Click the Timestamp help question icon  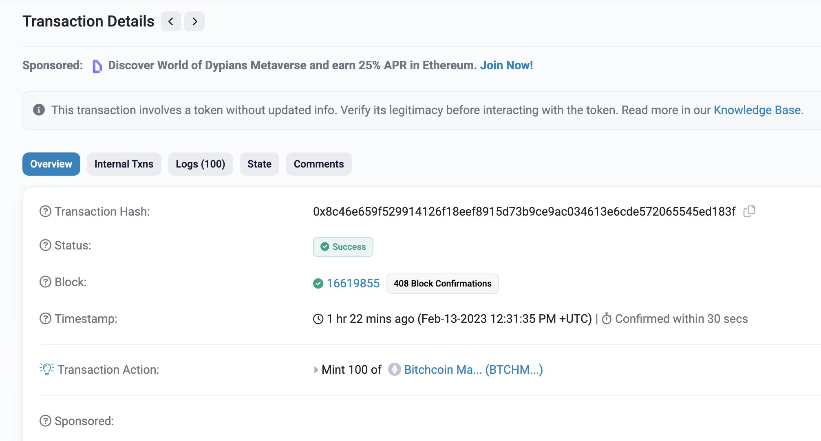pos(45,319)
